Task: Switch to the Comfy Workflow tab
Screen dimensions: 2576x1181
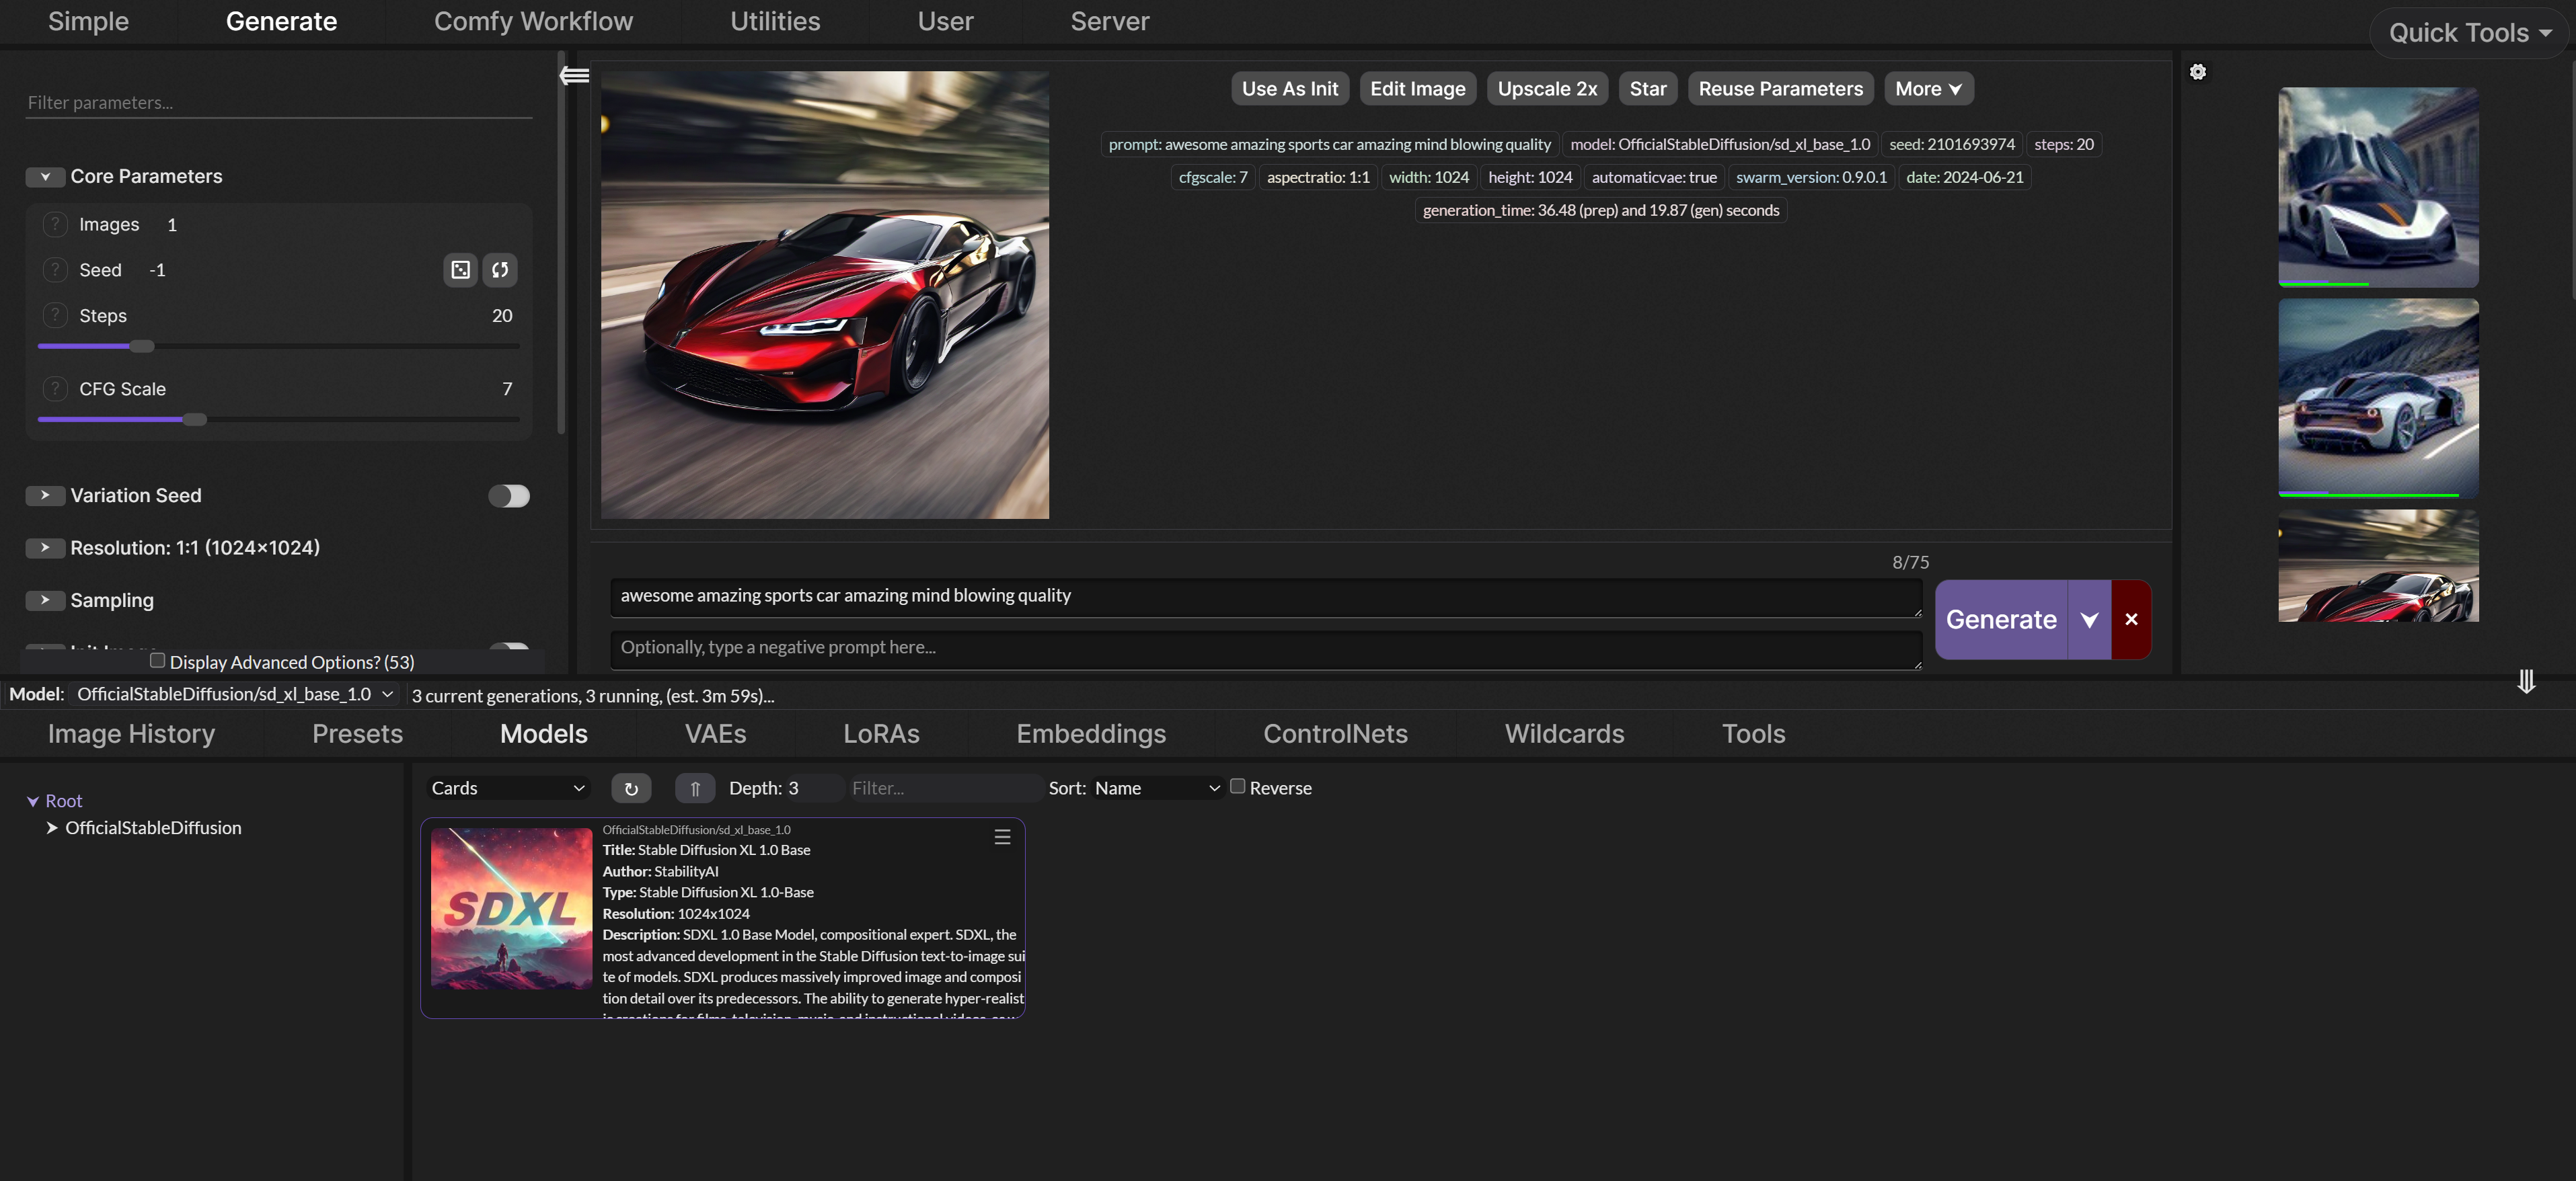Action: [533, 21]
